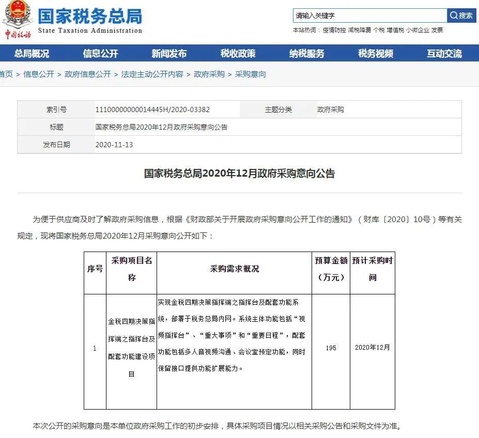Open 税务视频 in navigation bar
479x438 pixels.
[x=376, y=53]
